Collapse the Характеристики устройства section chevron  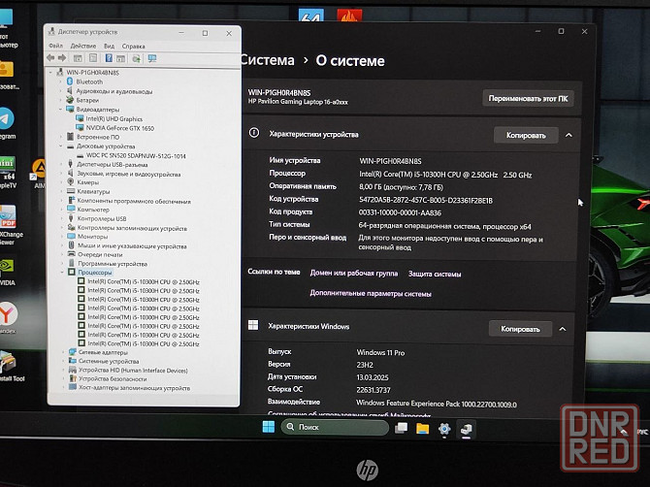coord(569,135)
